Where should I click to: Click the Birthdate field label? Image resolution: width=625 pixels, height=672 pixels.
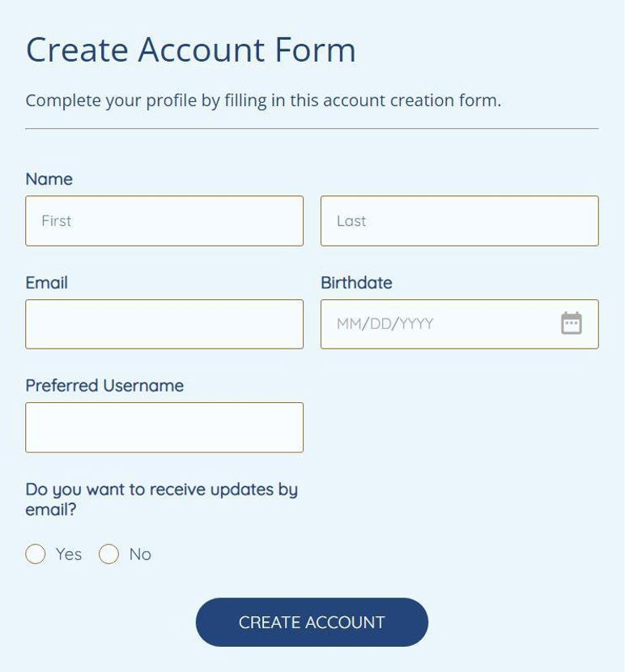coord(356,283)
